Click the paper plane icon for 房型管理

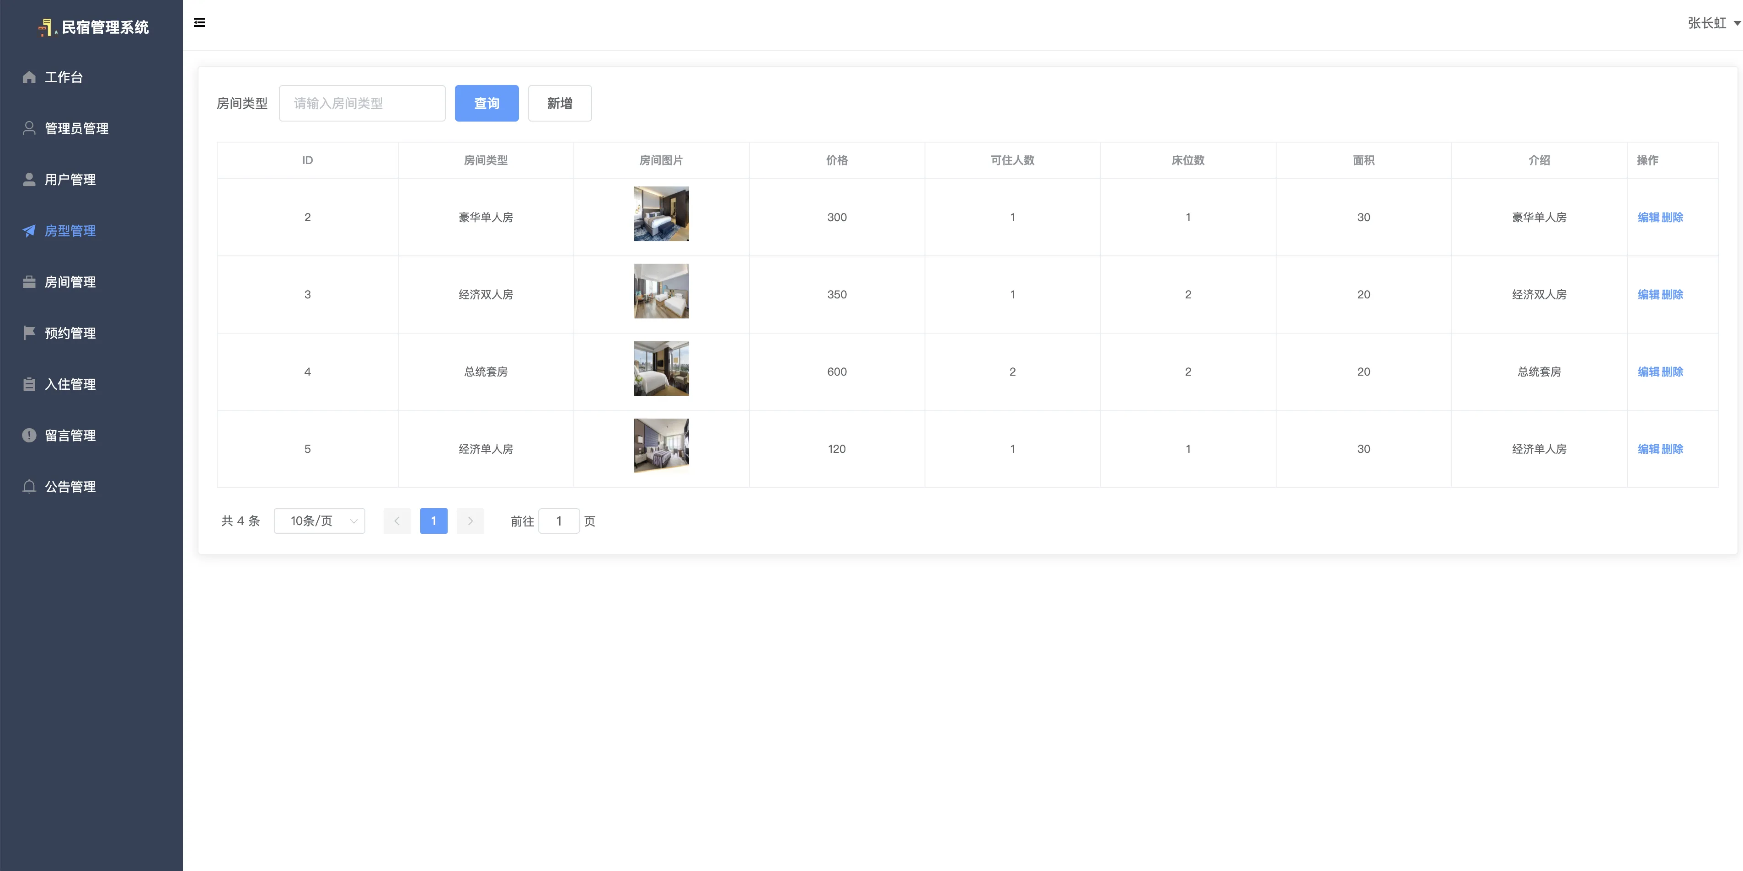click(29, 231)
